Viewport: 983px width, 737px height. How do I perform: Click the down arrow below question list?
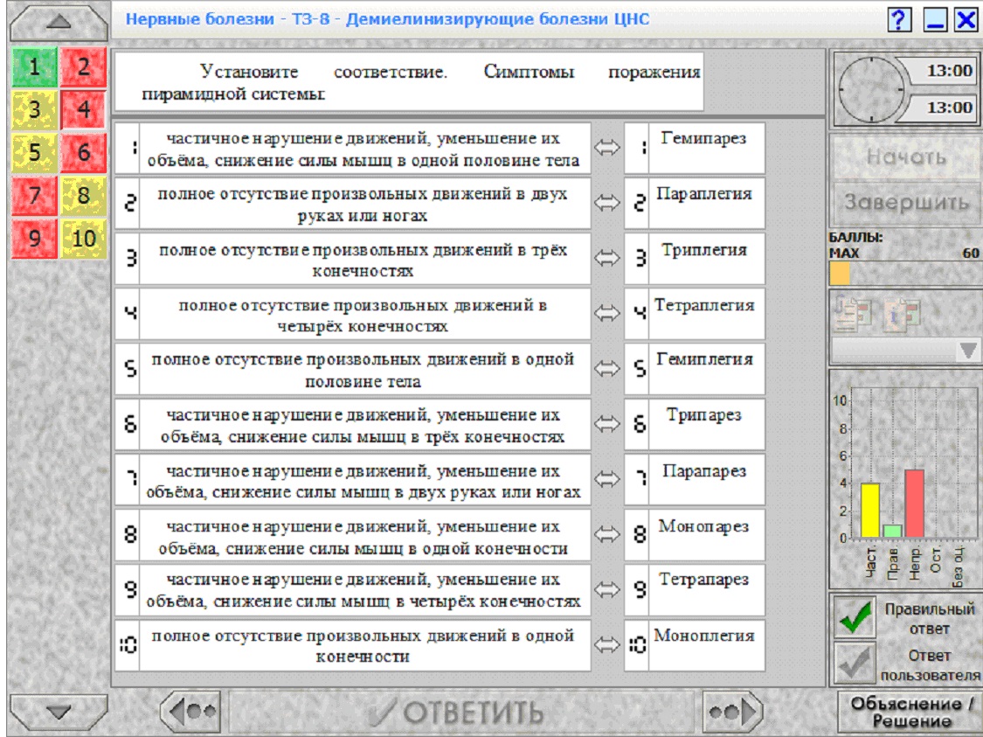pyautogui.click(x=59, y=712)
